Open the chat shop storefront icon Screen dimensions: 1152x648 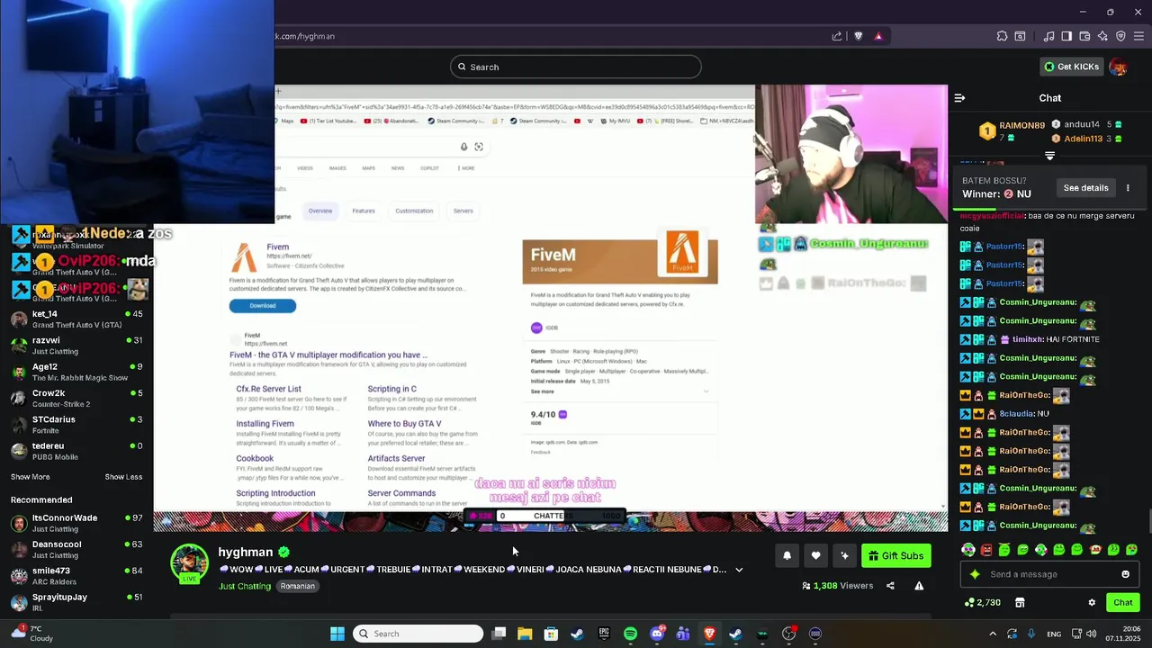pyautogui.click(x=1020, y=603)
